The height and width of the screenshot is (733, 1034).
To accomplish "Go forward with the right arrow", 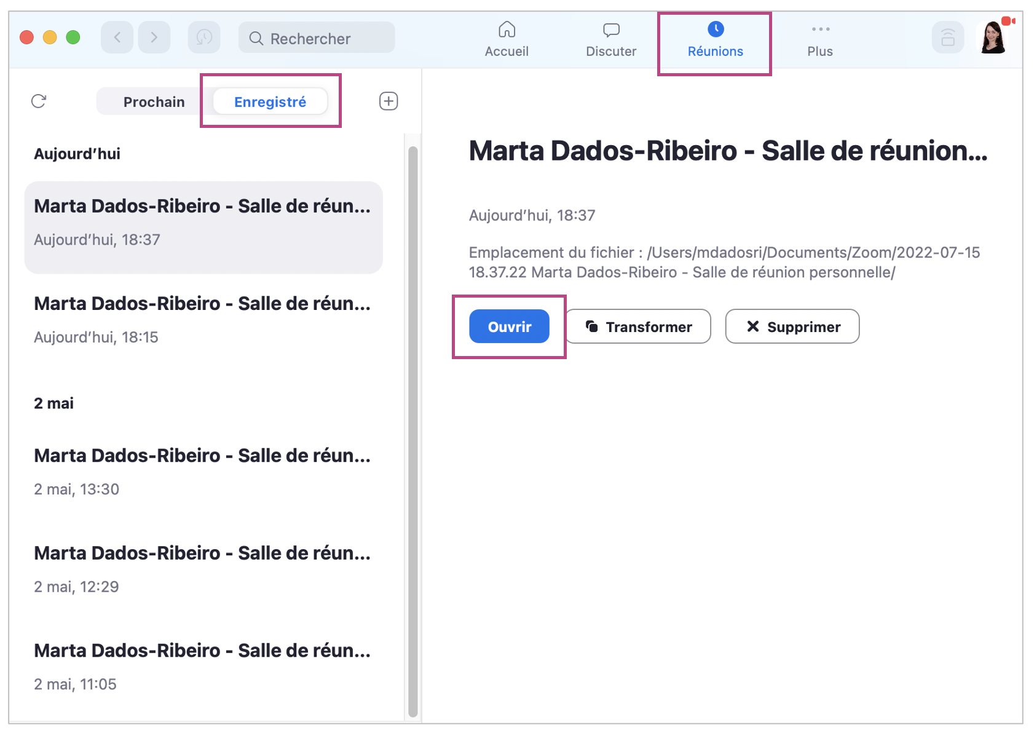I will [x=154, y=38].
